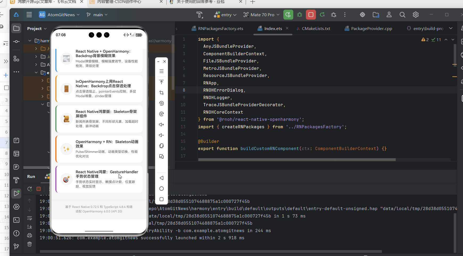Rerun the app in Run panel
This screenshot has height=256, width=463.
(x=30, y=189)
